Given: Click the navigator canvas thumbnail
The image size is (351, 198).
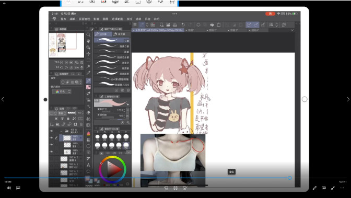Looking at the screenshot, I should click(x=66, y=45).
